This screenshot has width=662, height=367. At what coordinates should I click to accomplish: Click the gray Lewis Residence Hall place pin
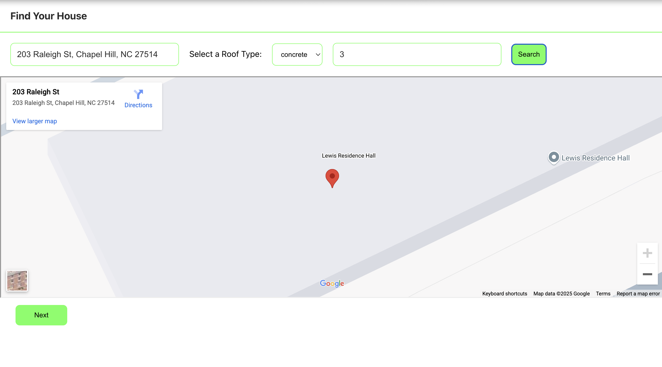point(554,157)
